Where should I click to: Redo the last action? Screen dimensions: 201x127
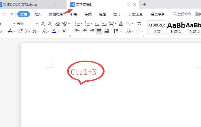click(x=4, y=14)
